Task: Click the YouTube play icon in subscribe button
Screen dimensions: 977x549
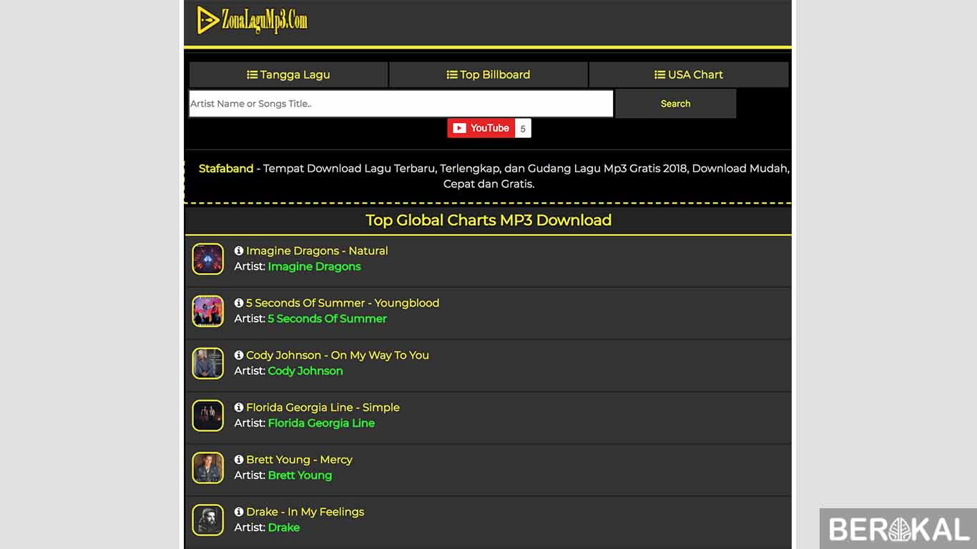Action: pyautogui.click(x=460, y=128)
